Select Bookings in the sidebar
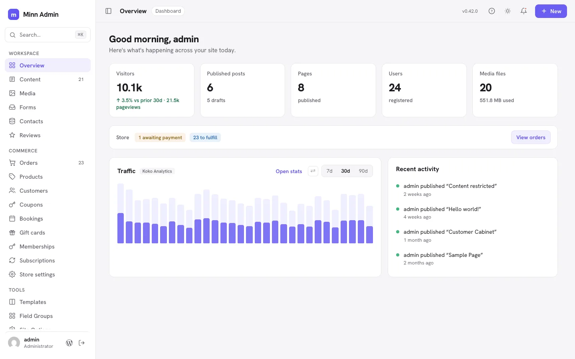Image resolution: width=575 pixels, height=359 pixels. [48, 219]
